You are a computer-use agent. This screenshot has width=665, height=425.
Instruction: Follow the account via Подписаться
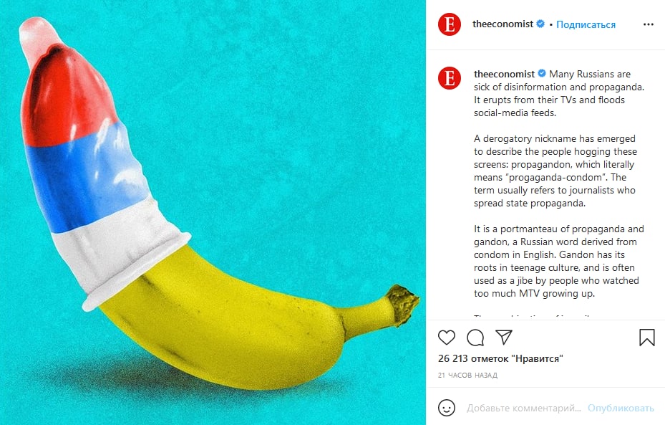[586, 24]
